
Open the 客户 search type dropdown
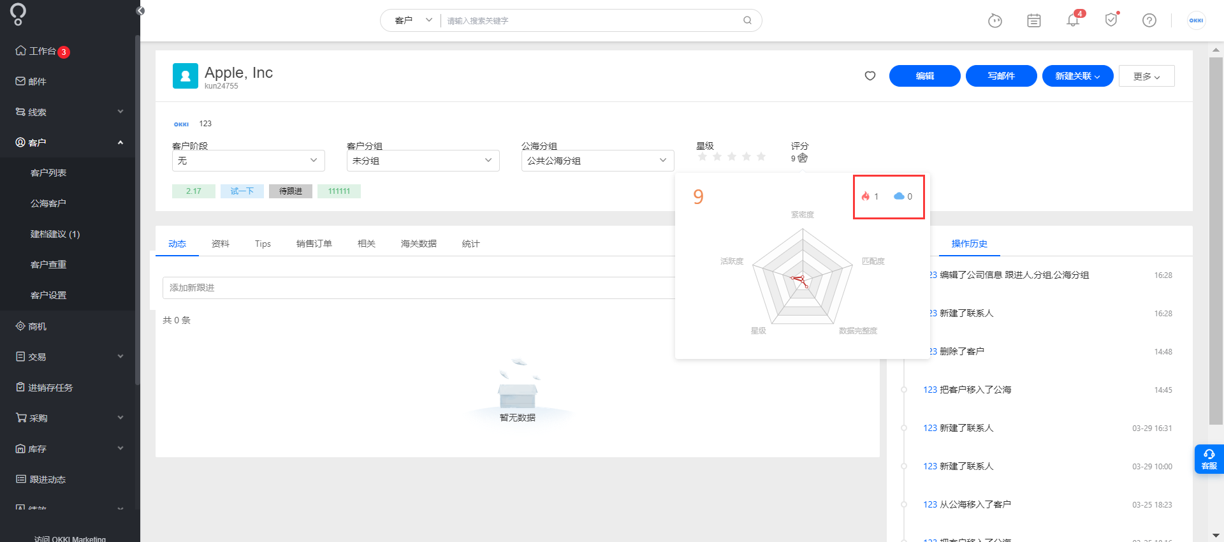pos(413,20)
